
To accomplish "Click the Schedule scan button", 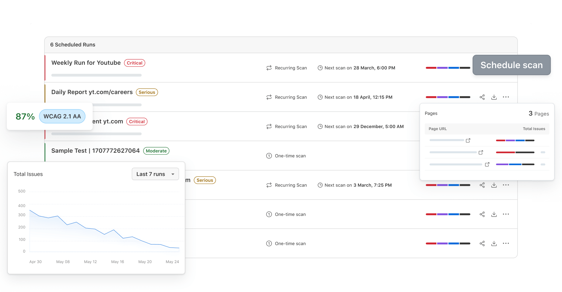I will pyautogui.click(x=512, y=65).
